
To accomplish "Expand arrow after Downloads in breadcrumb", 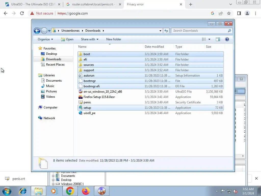I will coord(103,31).
